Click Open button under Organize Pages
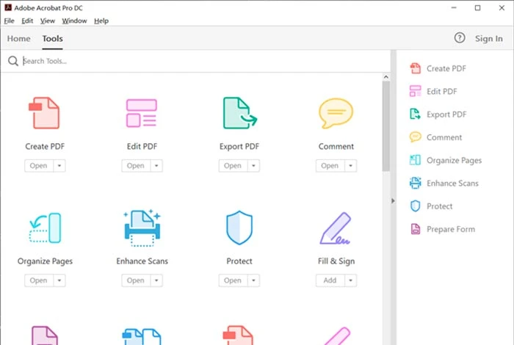This screenshot has height=345, width=514. 39,280
